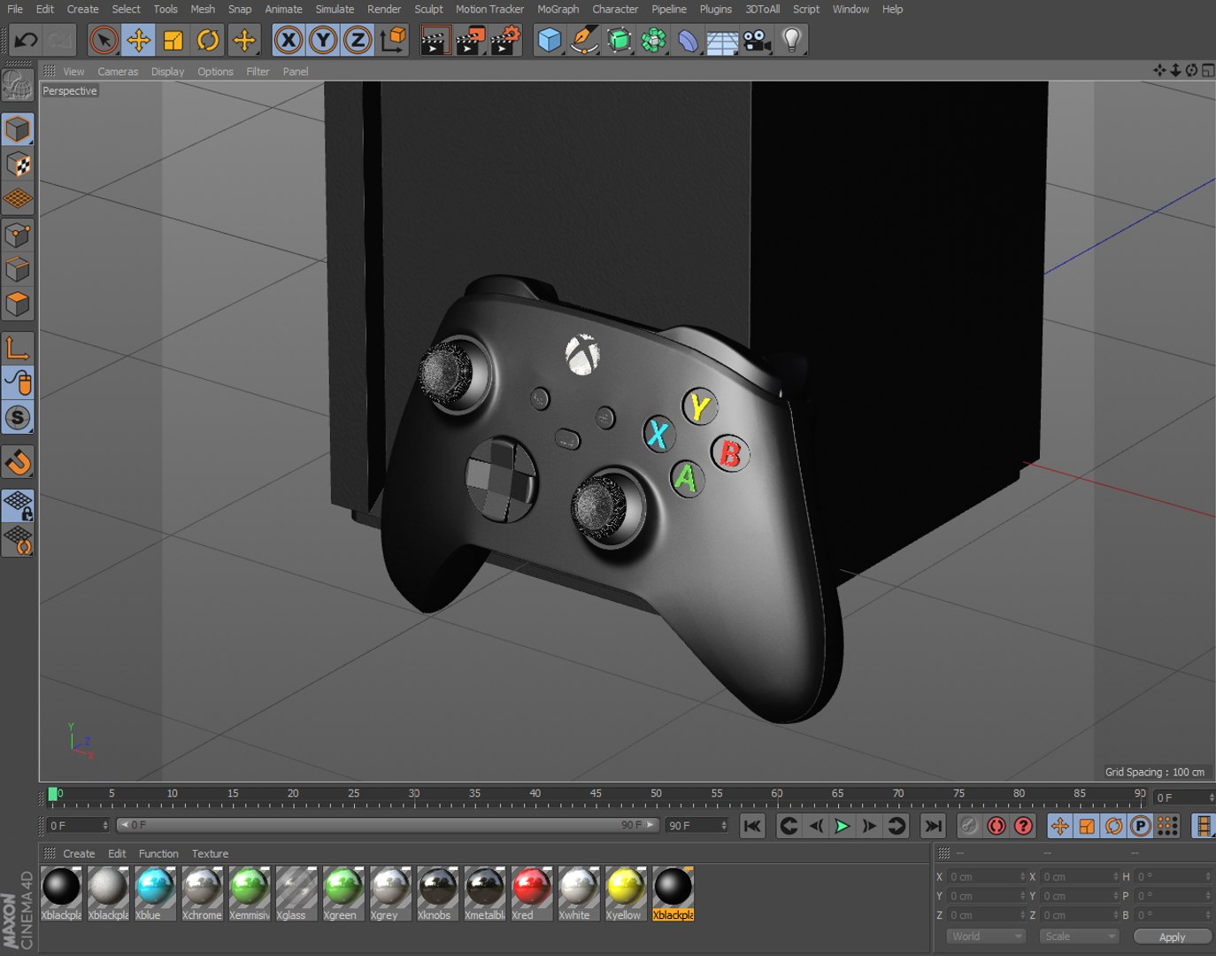Image resolution: width=1216 pixels, height=956 pixels.
Task: Open the floor environment objects icon
Action: click(x=722, y=41)
